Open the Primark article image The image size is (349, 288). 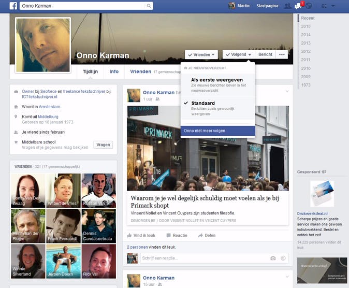(208, 148)
